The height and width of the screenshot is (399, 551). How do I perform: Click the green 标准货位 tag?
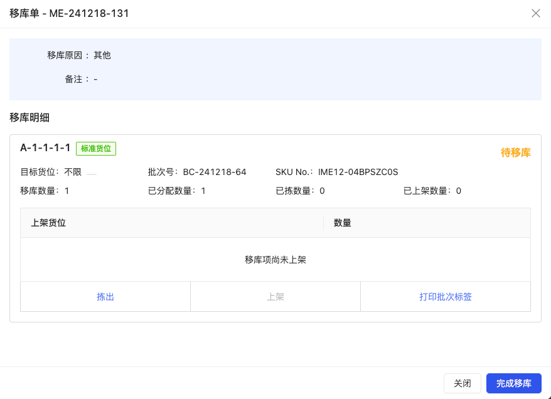click(96, 149)
